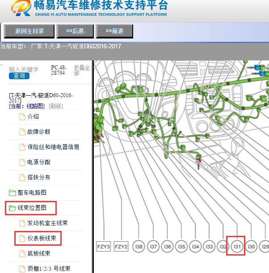Click the 搭铁分布 page icon
Viewport: 269px width, 273px height.
[x=22, y=178]
